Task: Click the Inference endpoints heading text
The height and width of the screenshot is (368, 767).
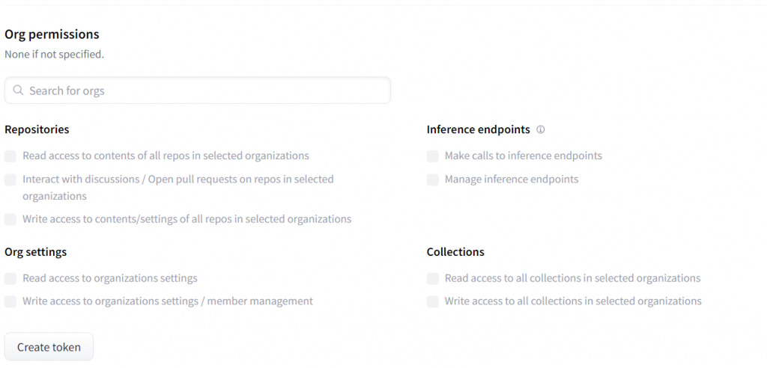Action: click(478, 129)
